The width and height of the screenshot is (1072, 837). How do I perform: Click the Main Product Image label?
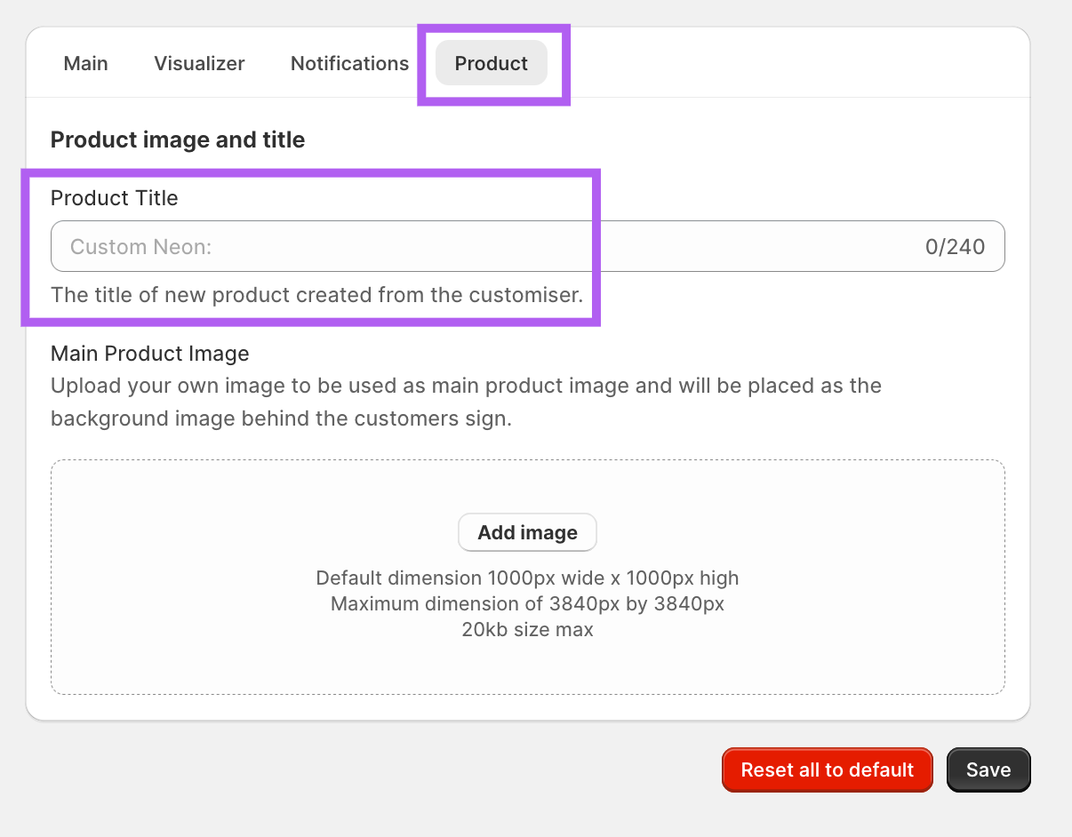149,354
